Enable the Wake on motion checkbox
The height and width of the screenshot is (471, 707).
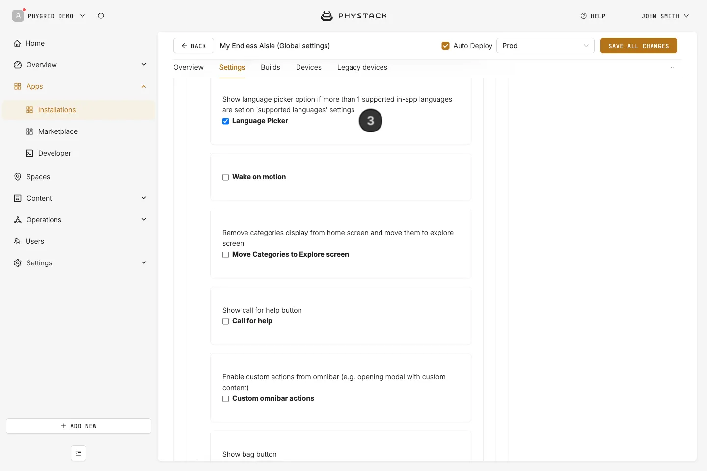[226, 177]
